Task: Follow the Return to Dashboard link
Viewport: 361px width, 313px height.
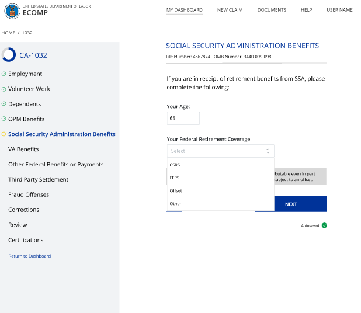Action: click(29, 256)
